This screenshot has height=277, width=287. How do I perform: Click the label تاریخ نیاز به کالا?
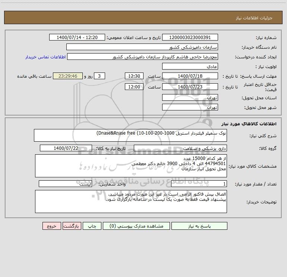[111, 148]
